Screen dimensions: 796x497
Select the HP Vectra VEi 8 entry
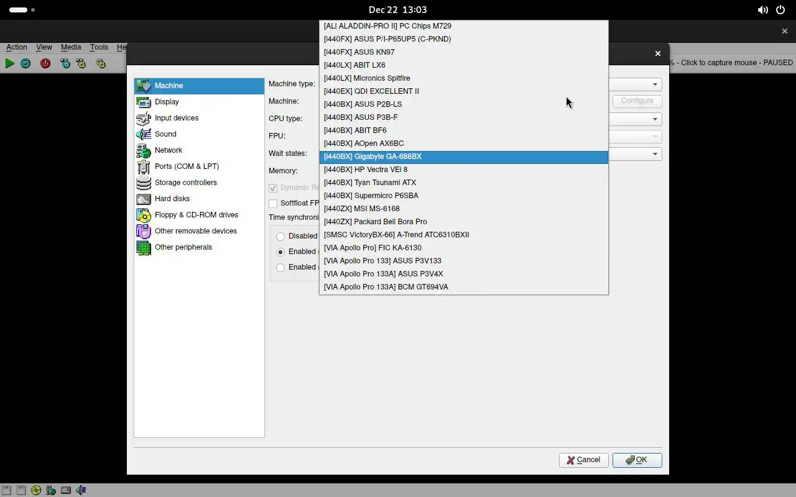click(463, 170)
